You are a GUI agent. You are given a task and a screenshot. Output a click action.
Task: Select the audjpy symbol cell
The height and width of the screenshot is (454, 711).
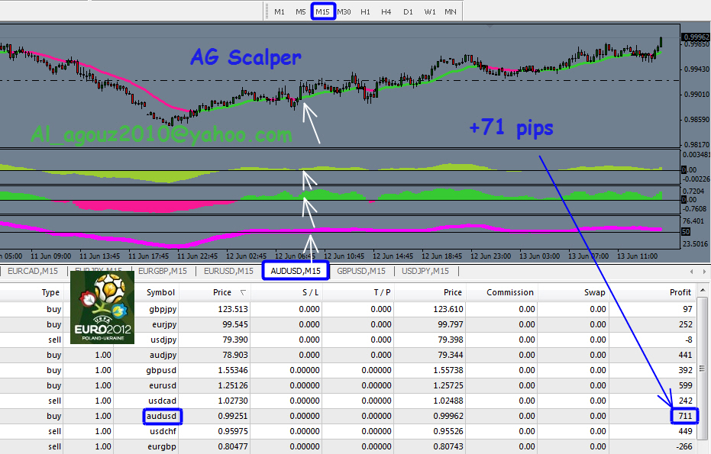click(x=163, y=355)
